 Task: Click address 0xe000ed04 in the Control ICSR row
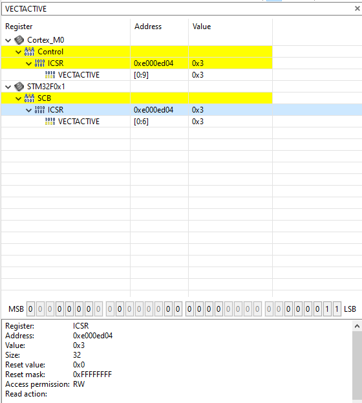(x=154, y=63)
